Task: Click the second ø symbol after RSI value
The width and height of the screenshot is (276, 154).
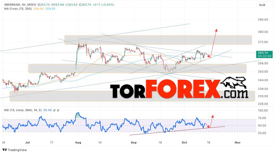Action: [58, 110]
